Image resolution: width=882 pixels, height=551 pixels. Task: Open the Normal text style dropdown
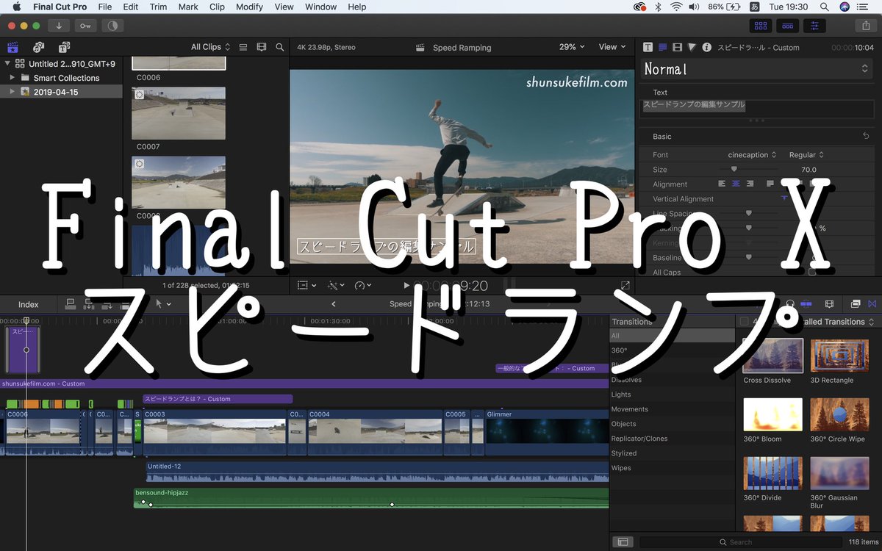point(756,69)
